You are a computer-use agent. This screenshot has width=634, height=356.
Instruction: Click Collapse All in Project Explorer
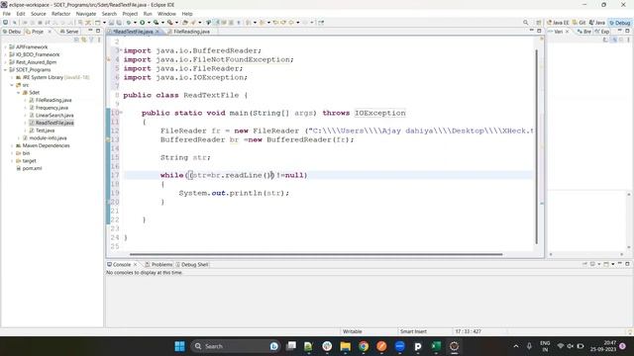click(76, 40)
